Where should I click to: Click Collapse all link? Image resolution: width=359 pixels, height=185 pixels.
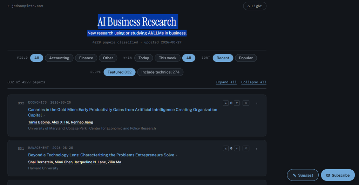(254, 82)
